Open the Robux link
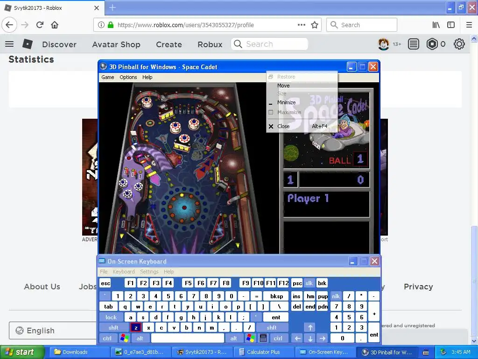The height and width of the screenshot is (359, 478). (x=210, y=44)
